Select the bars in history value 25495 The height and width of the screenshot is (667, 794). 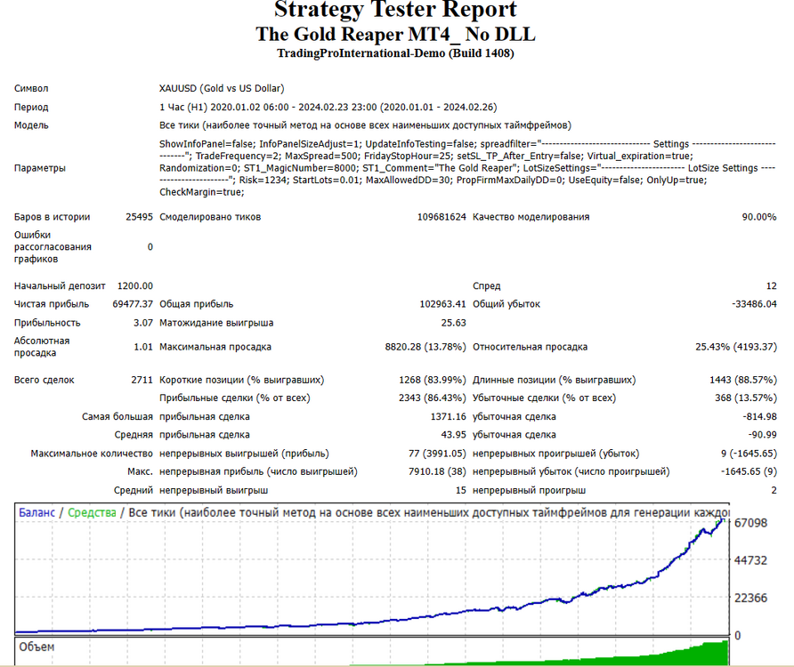click(x=139, y=217)
